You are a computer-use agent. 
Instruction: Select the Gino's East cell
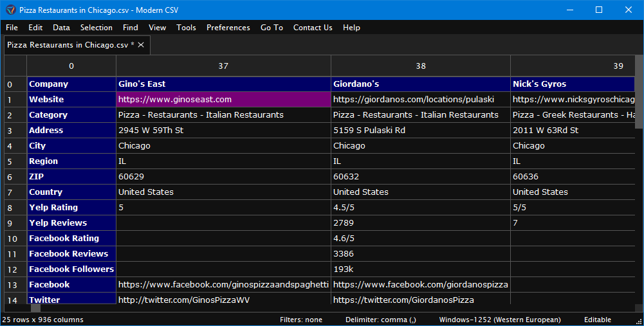[223, 84]
